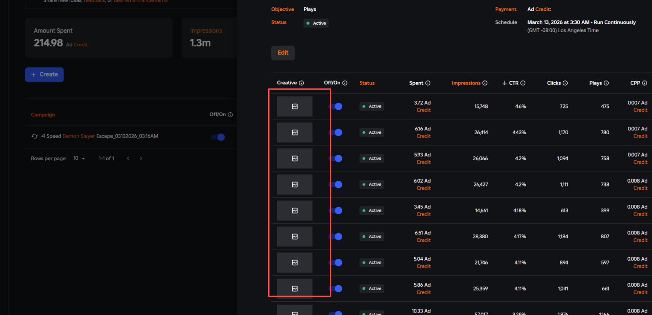The image size is (652, 315).
Task: Switch off the creative with 1,111 clicks
Action: click(x=335, y=184)
